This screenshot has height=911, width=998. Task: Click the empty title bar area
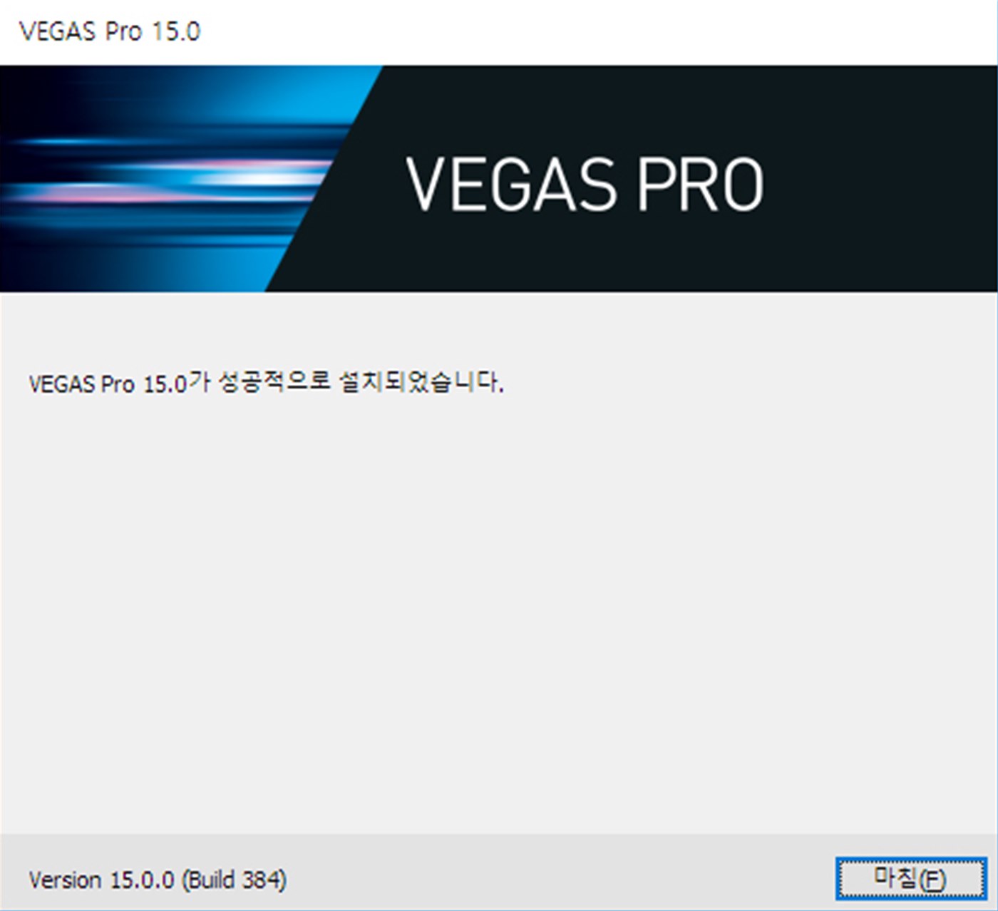click(599, 32)
